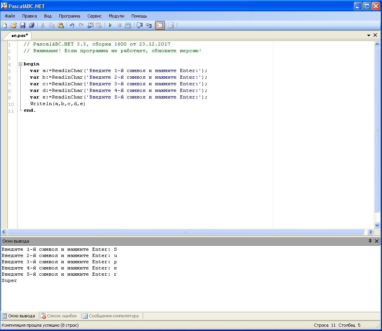Select the e.pas editor tab
The height and width of the screenshot is (331, 382).
coord(19,35)
